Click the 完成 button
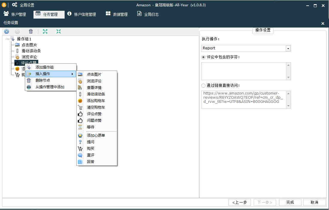The width and height of the screenshot is (329, 210). tap(290, 203)
